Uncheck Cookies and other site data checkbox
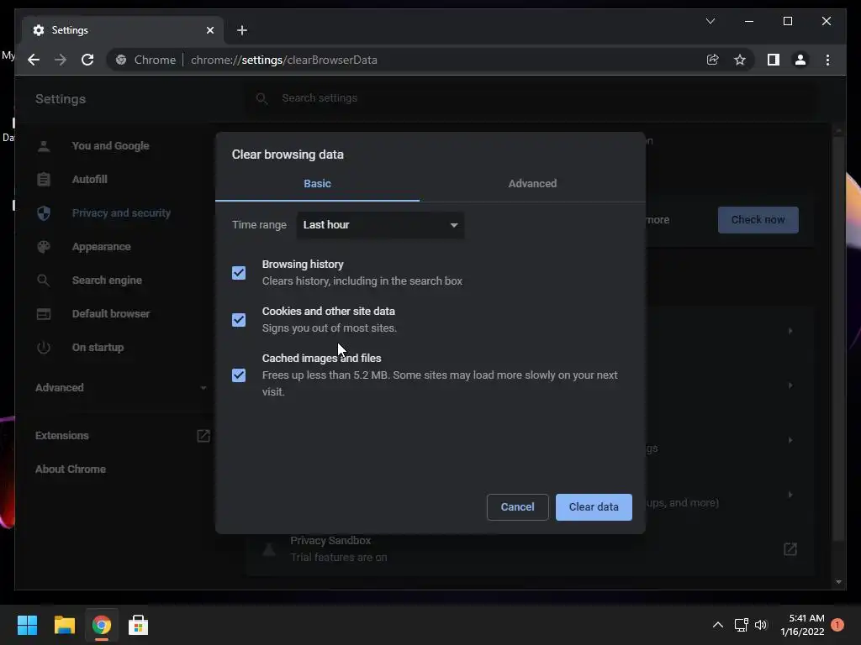861x645 pixels. [x=239, y=320]
